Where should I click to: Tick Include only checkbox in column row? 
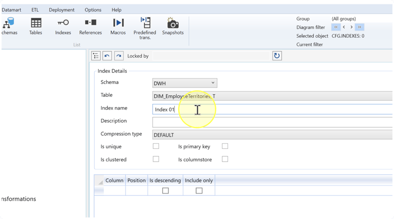[199, 191]
